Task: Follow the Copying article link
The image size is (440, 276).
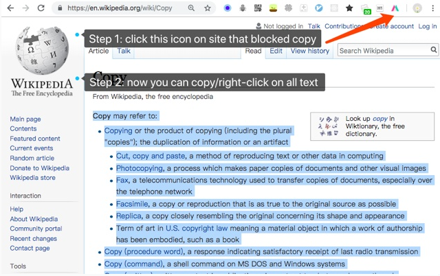Action: point(118,130)
